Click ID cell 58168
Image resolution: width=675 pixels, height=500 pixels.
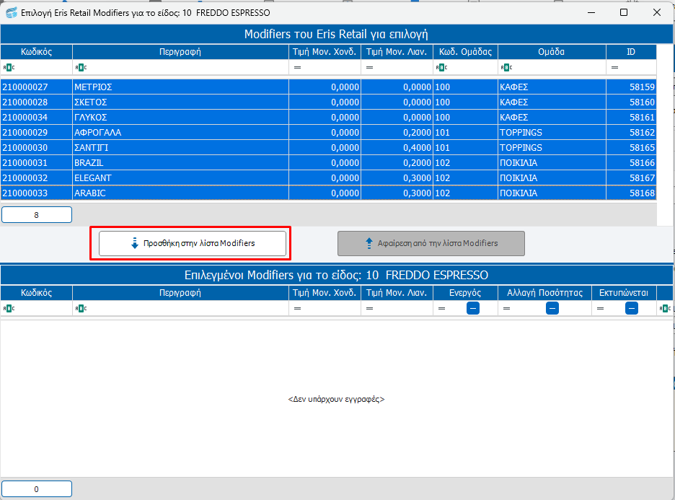coord(631,193)
